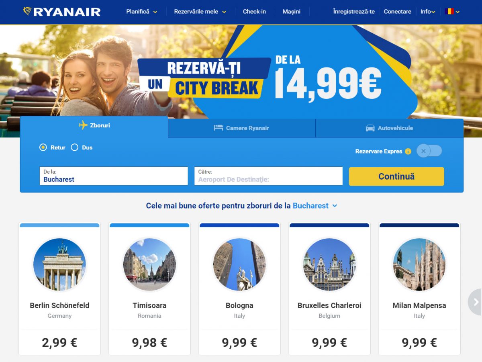
Task: Click the airplane icon on the Zboruri tab
Action: point(83,125)
